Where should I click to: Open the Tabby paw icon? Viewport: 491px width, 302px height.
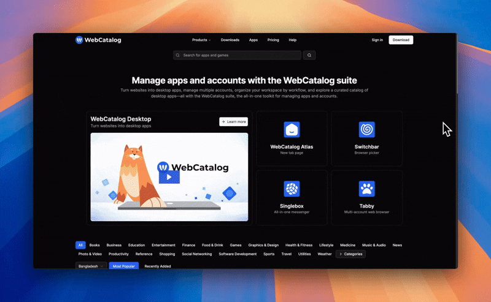[x=366, y=189]
